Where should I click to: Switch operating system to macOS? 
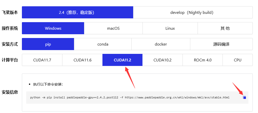click(x=113, y=28)
